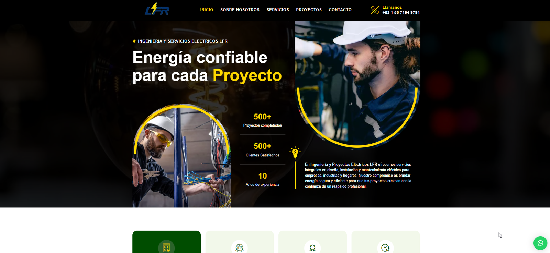Click the phone number +52 1 55 7194 9794
Viewport: 550px width, 253px height.
point(401,13)
